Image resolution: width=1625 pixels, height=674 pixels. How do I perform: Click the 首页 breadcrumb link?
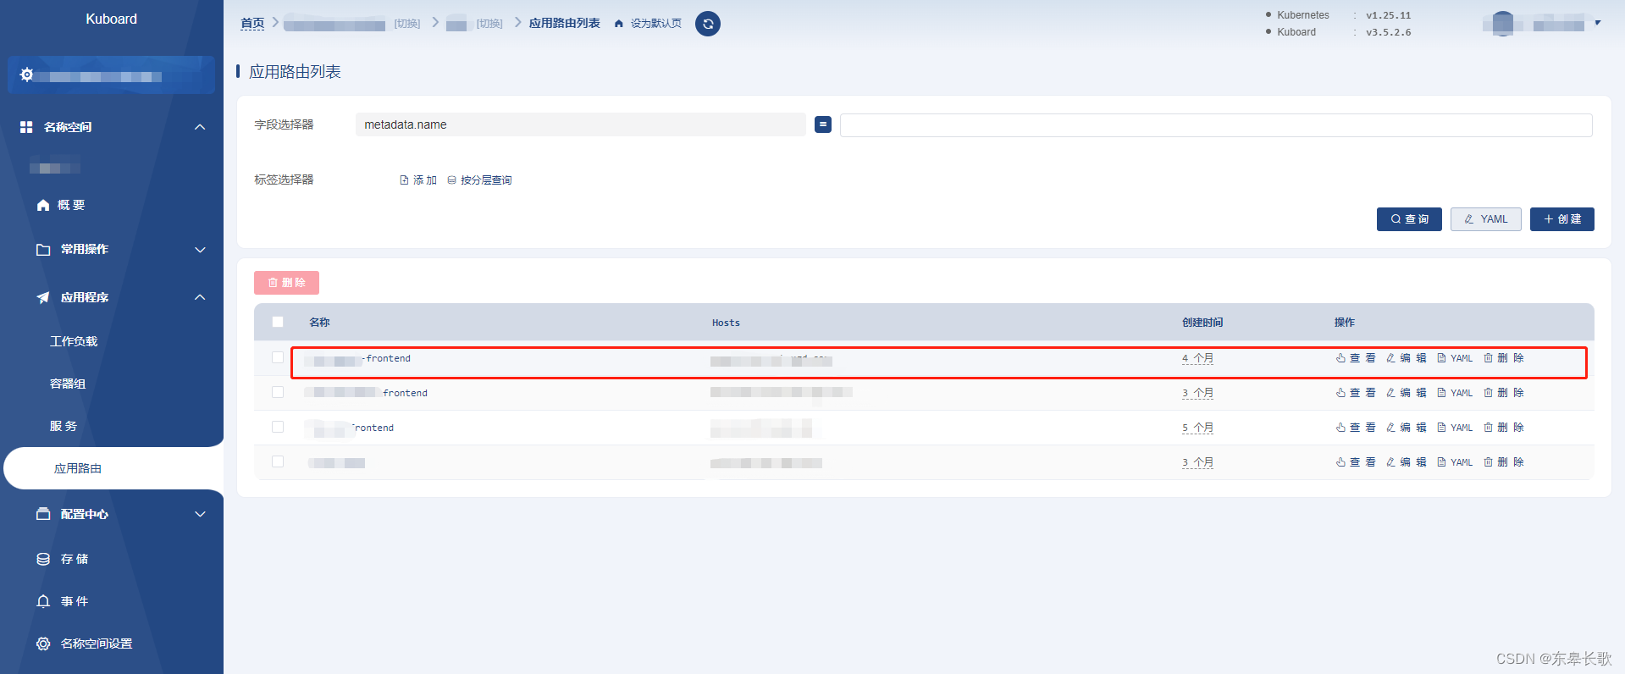click(252, 24)
